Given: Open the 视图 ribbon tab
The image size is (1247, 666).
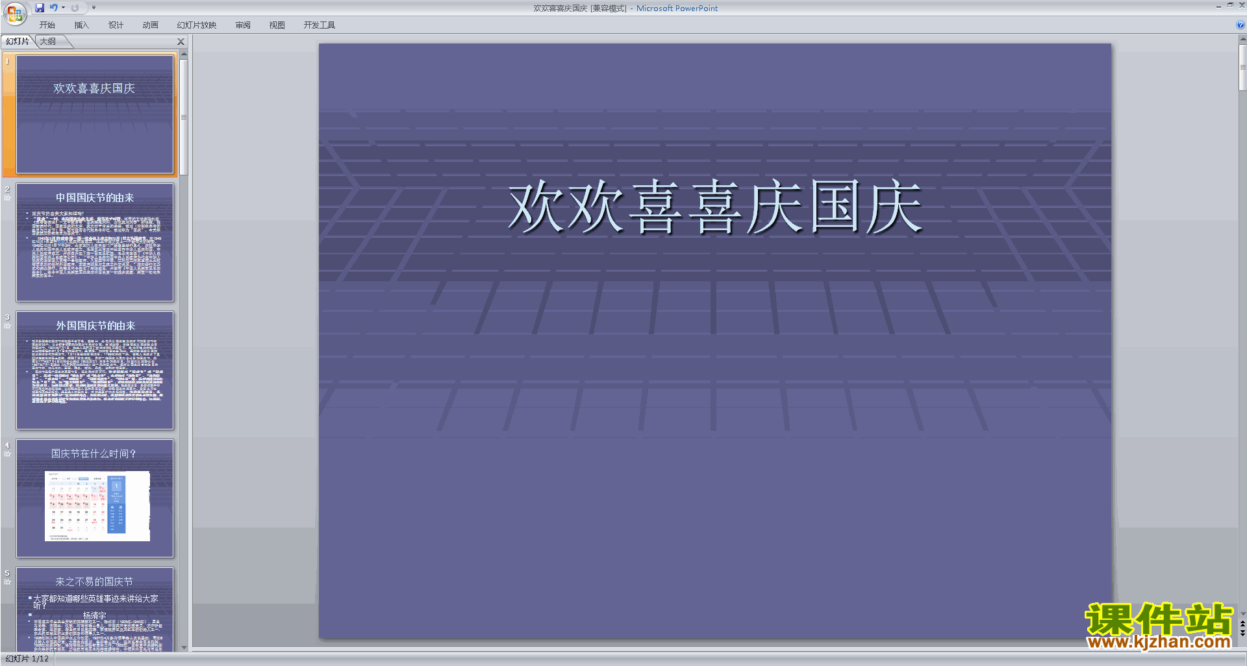Looking at the screenshot, I should coord(277,25).
